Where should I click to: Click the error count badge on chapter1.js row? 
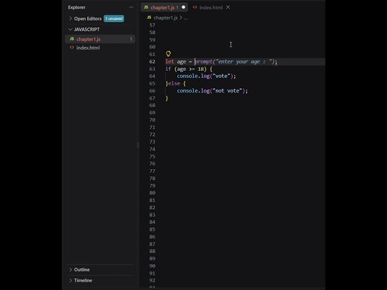[x=131, y=39]
